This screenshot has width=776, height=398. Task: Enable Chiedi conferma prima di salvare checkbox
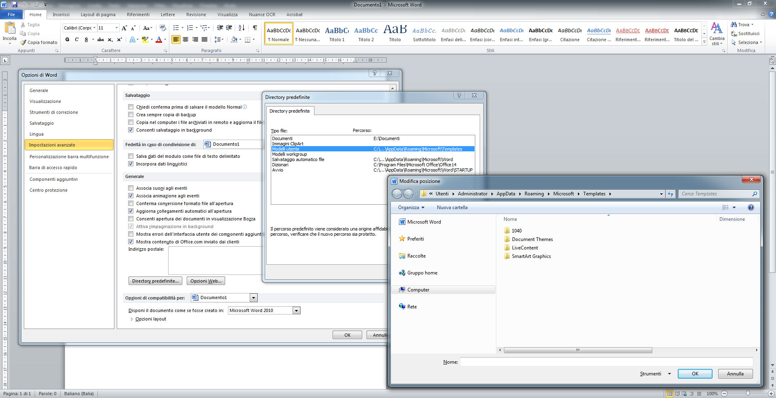(x=131, y=107)
